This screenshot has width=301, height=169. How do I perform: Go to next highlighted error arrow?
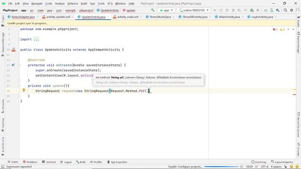click(293, 29)
